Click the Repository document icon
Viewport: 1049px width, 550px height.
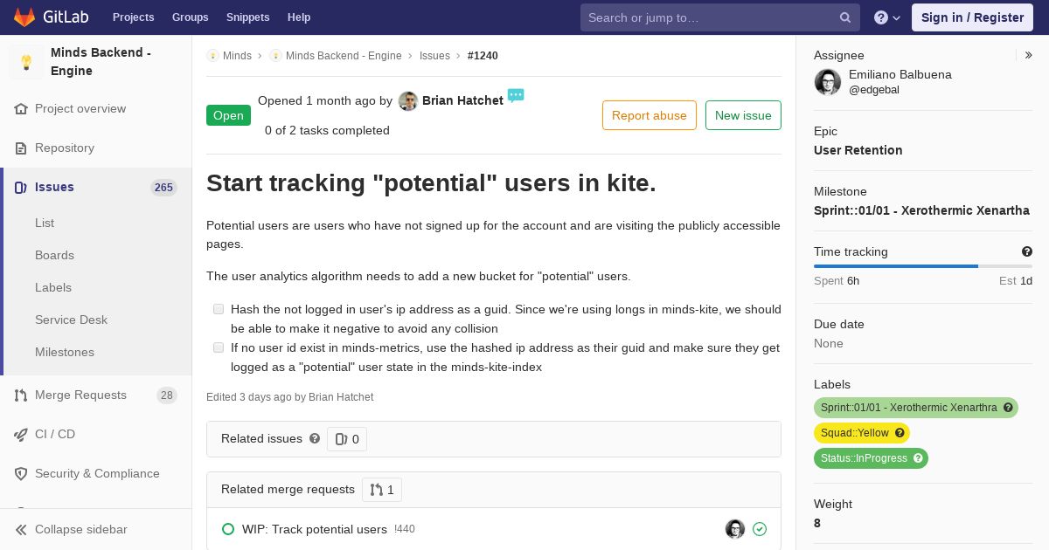[x=21, y=148]
